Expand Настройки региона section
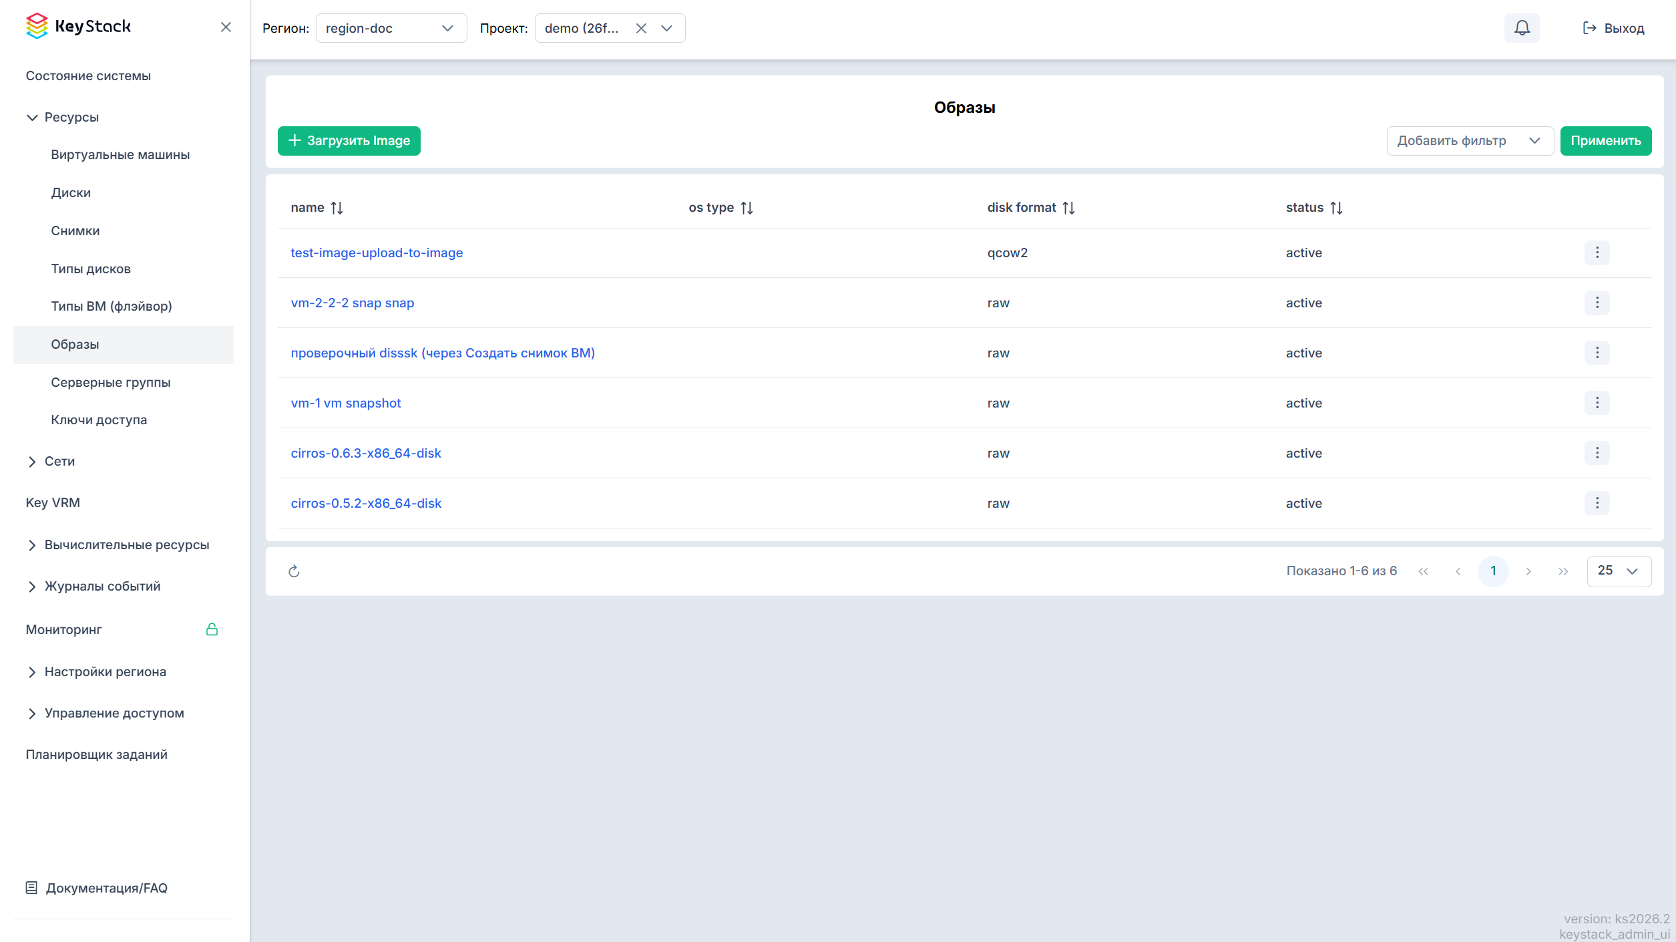The image size is (1676, 942). pos(96,671)
